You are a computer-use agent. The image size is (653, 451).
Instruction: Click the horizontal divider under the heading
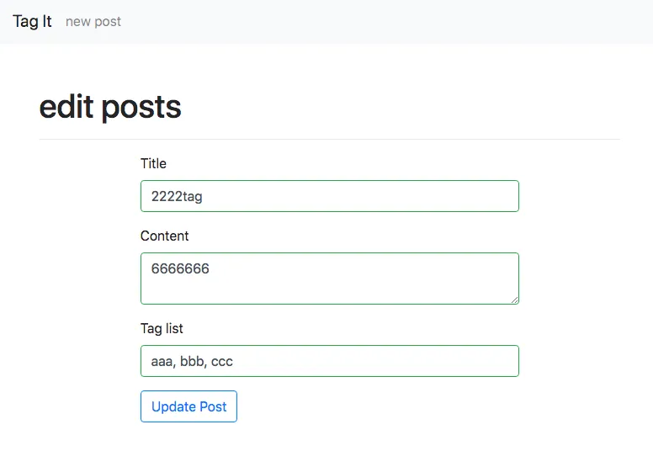tap(329, 139)
